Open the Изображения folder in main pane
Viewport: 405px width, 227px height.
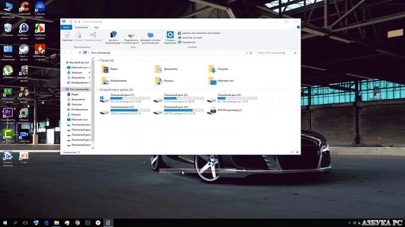(114, 81)
